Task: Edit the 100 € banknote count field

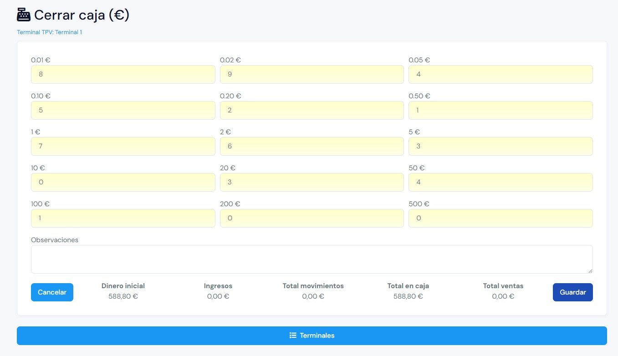Action: click(123, 218)
